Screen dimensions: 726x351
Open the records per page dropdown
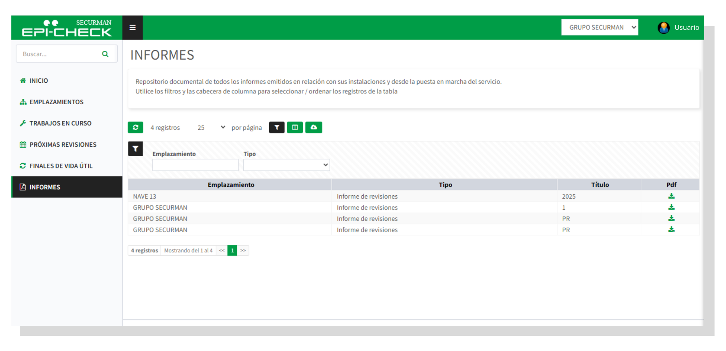pos(211,127)
